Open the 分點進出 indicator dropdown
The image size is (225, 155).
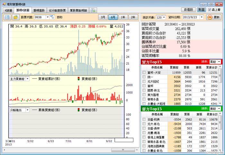pos(27,110)
